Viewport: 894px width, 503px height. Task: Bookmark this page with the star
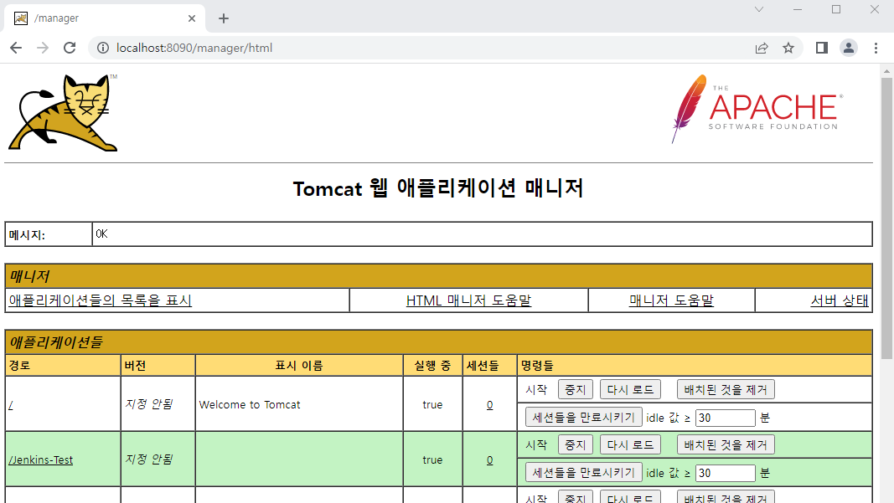(x=788, y=48)
